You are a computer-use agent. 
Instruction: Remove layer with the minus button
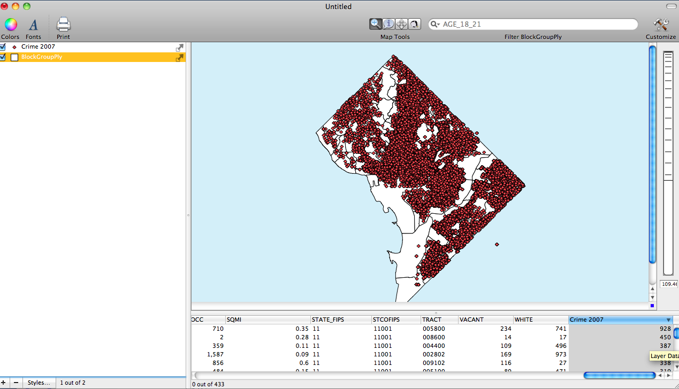[16, 383]
